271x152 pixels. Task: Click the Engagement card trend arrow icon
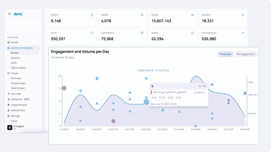243,33
